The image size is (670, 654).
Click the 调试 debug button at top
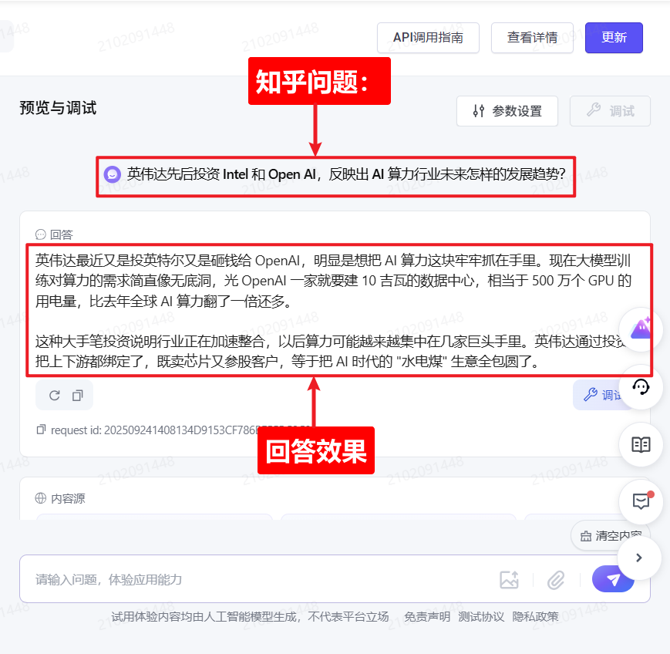tap(610, 111)
